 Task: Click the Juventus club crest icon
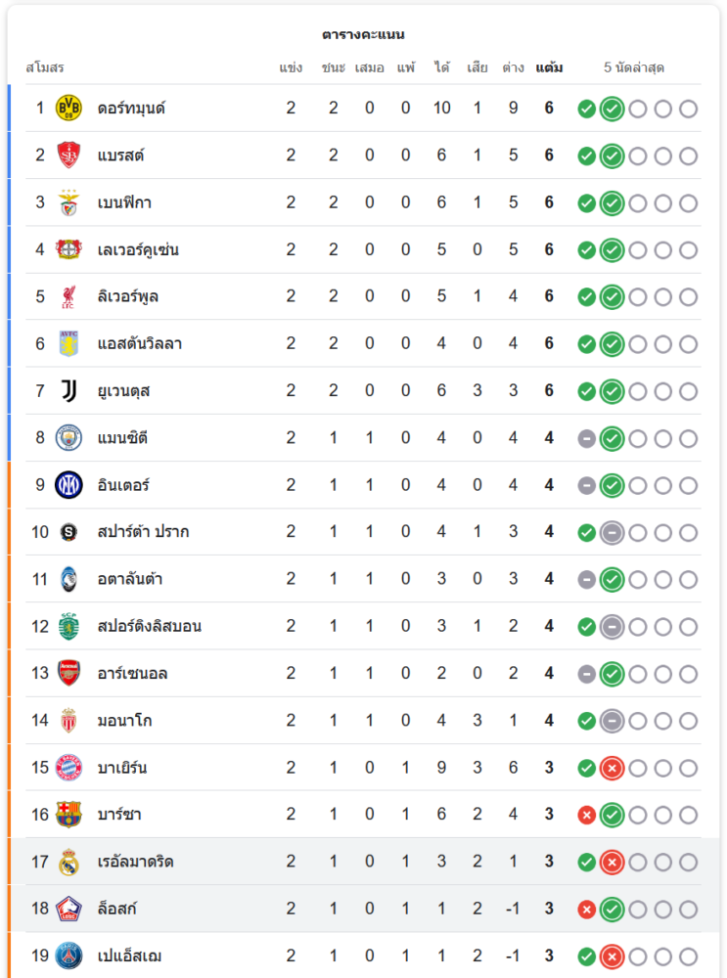tap(68, 391)
